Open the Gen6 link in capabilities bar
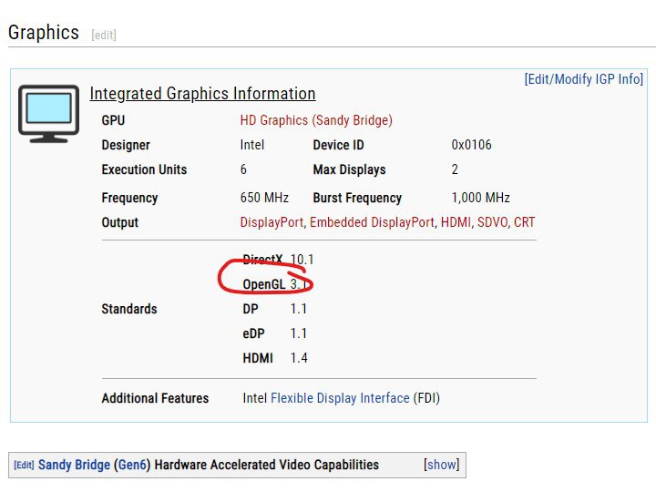 coord(132,465)
